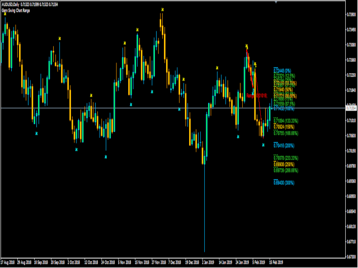Image resolution: width=358 pixels, height=268 pixels.
Task: Click the 24 Oct 2018 date label
Action: pos(108,262)
